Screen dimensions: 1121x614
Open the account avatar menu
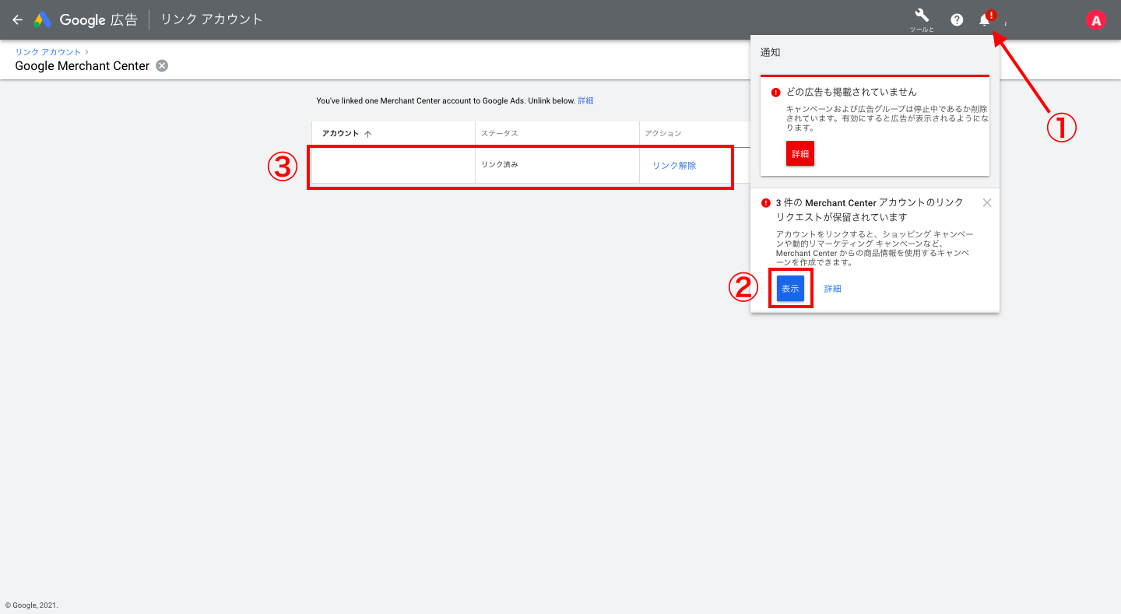pyautogui.click(x=1096, y=20)
